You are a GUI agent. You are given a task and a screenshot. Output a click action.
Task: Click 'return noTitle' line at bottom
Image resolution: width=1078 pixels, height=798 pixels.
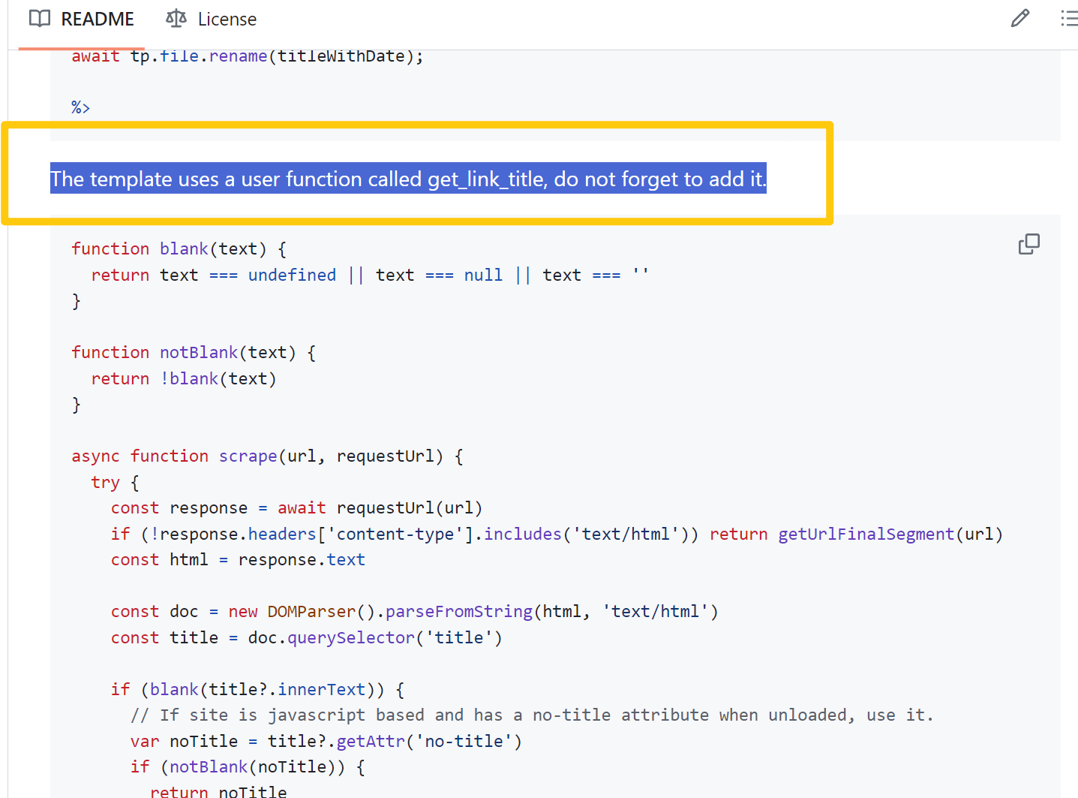[x=218, y=791]
